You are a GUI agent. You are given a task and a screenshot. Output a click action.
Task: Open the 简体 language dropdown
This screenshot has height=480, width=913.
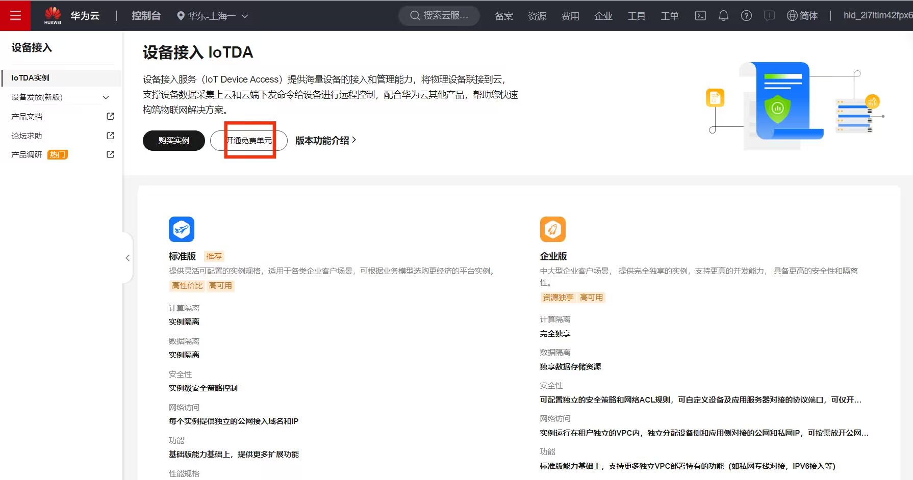[802, 16]
